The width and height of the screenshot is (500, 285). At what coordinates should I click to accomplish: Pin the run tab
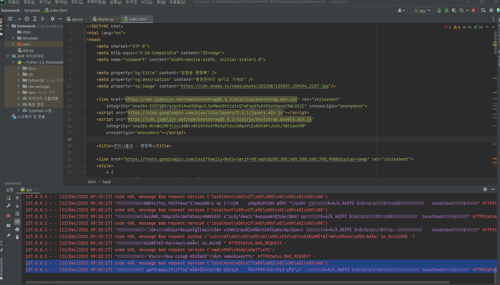click(8, 235)
